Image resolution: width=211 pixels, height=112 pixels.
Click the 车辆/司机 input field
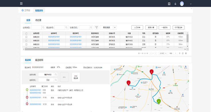(x=84, y=28)
